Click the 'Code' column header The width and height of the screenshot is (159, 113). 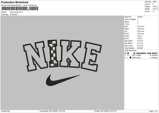coord(149,53)
